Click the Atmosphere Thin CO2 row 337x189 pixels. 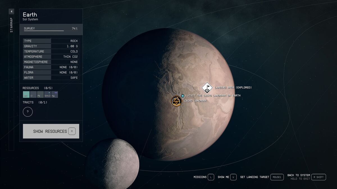coord(51,57)
